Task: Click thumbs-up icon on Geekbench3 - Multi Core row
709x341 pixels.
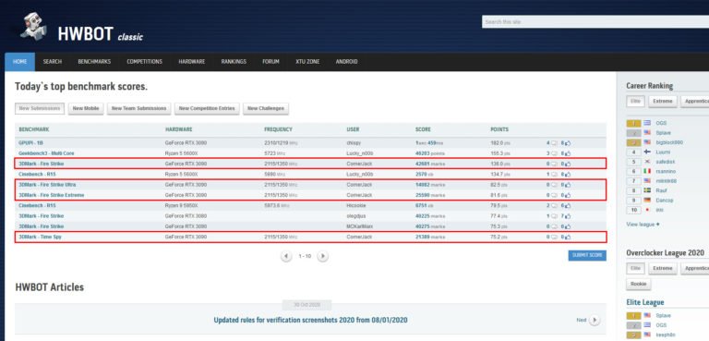Action: coord(568,153)
